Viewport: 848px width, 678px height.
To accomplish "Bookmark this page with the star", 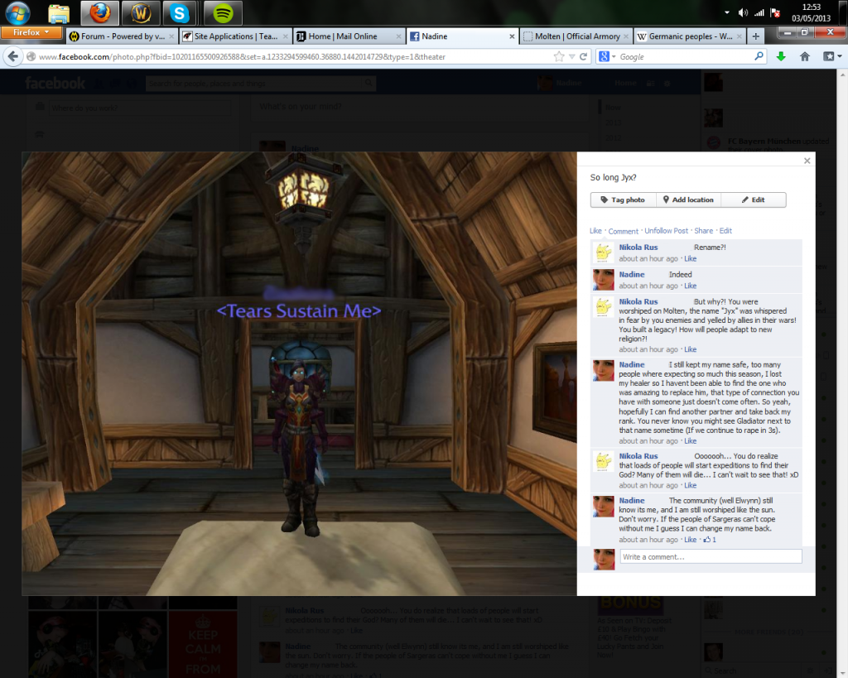I will pyautogui.click(x=559, y=57).
